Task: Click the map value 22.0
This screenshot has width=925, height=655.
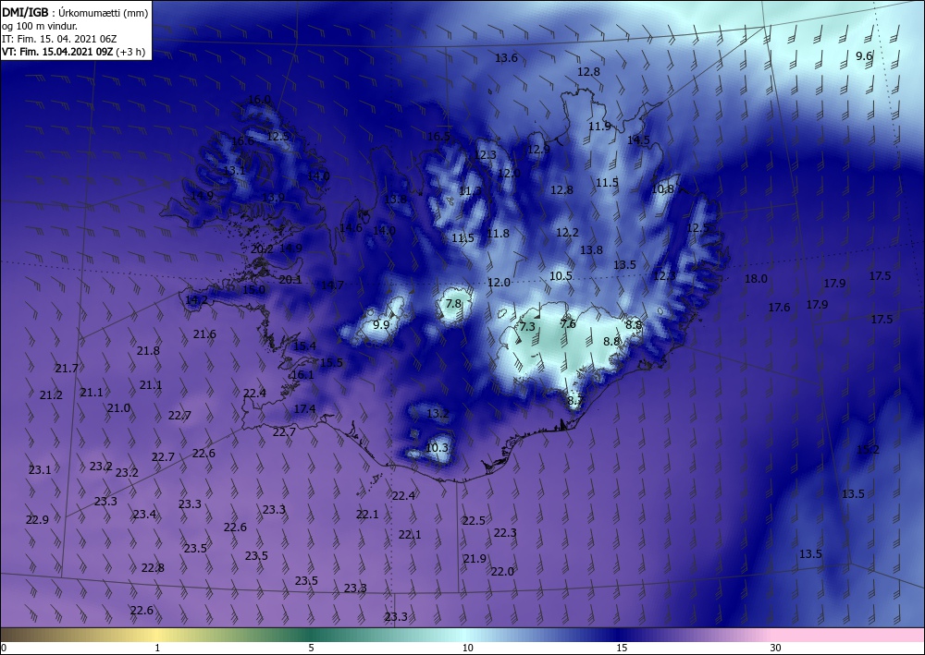Action: 502,572
